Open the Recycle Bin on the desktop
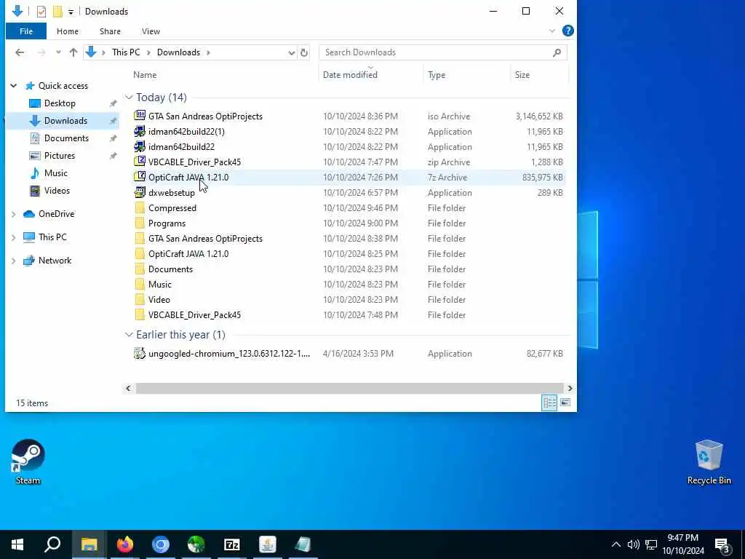 click(709, 462)
